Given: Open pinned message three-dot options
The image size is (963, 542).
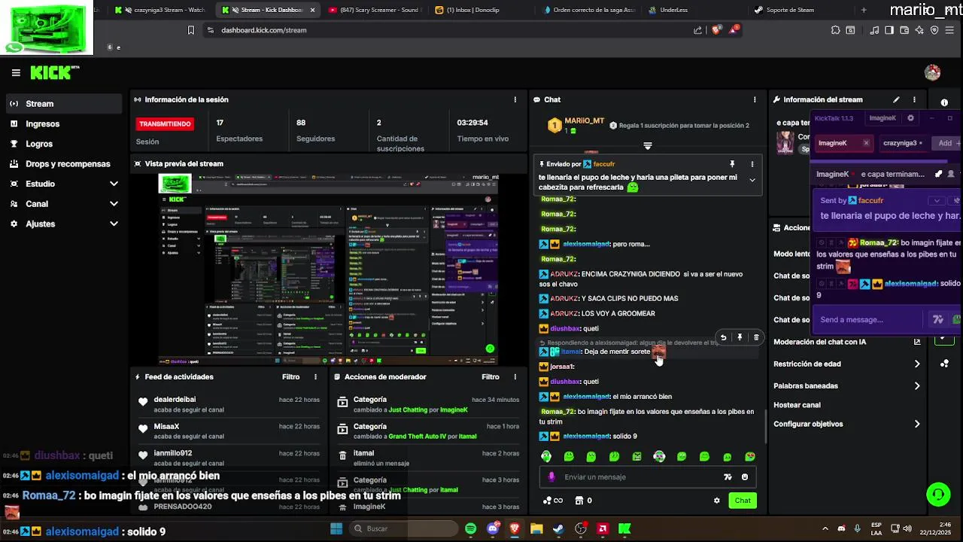Looking at the screenshot, I should click(x=752, y=164).
